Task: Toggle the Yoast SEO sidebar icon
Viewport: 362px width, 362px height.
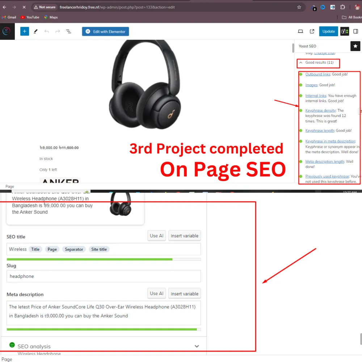Action: (x=345, y=31)
